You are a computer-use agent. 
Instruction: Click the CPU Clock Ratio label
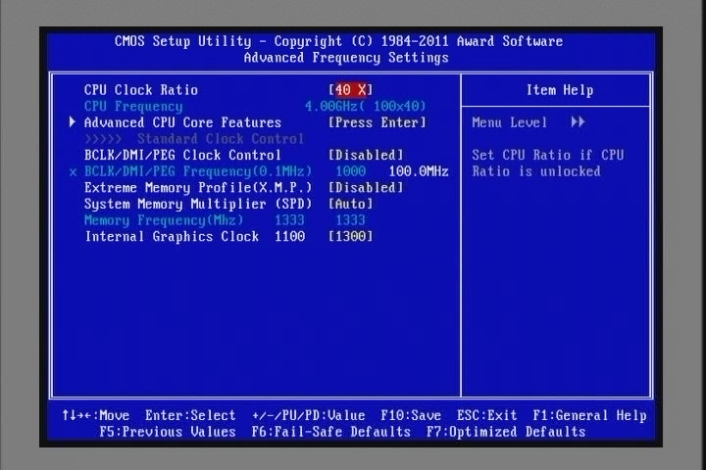pos(141,90)
